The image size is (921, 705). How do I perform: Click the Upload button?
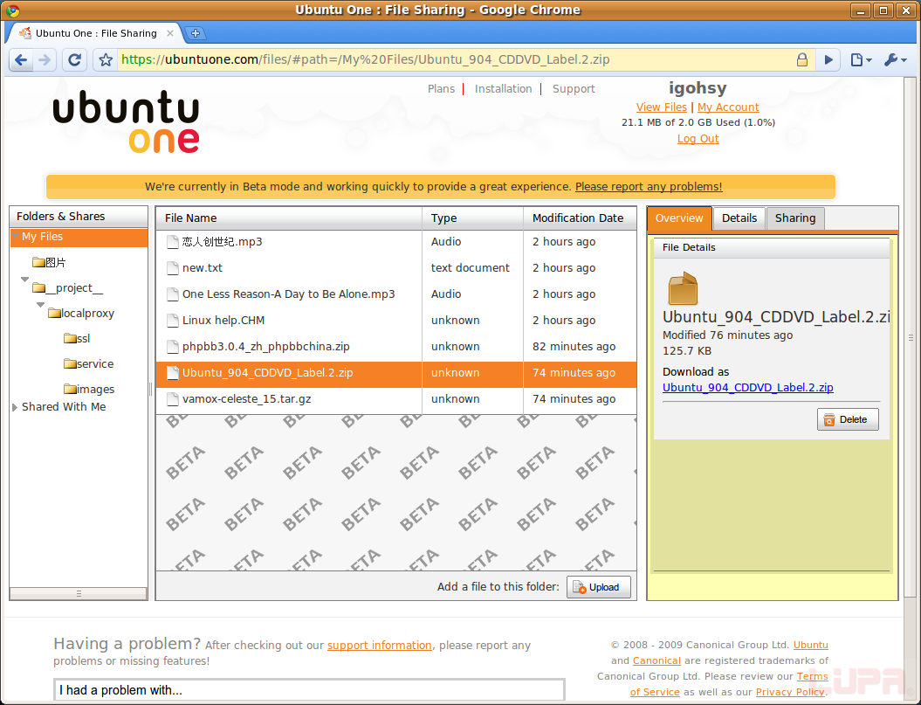coord(599,587)
